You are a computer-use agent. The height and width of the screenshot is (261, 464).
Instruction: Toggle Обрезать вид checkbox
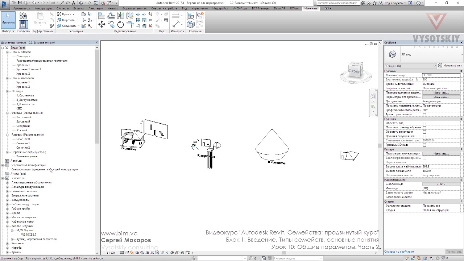tap(424, 123)
